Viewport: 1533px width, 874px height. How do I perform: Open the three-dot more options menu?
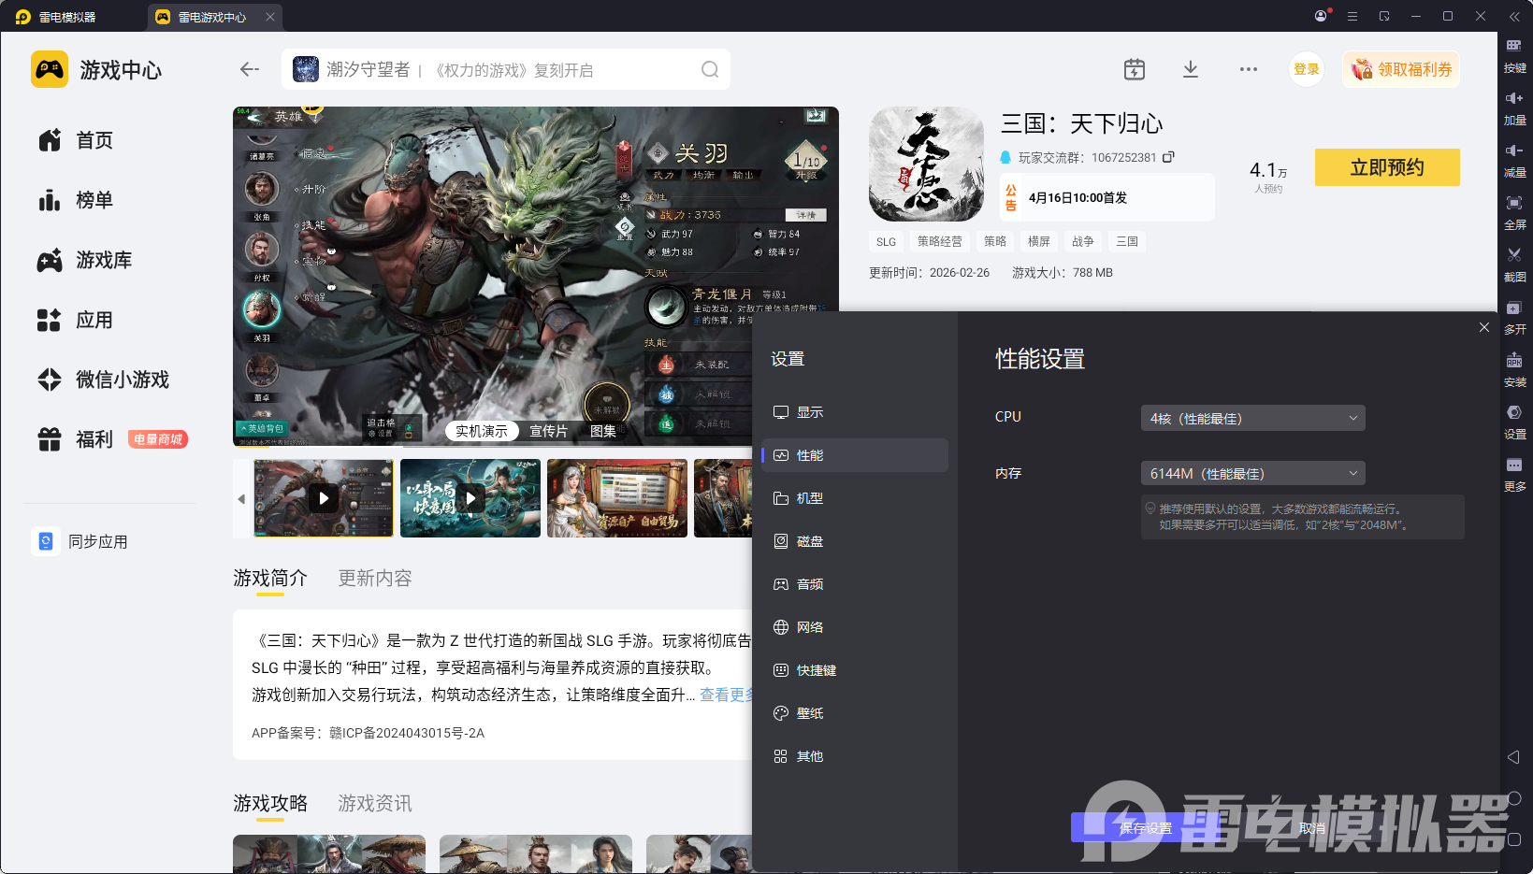click(x=1248, y=69)
